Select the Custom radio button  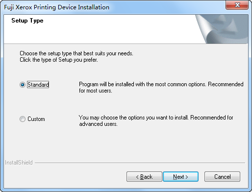point(23,119)
